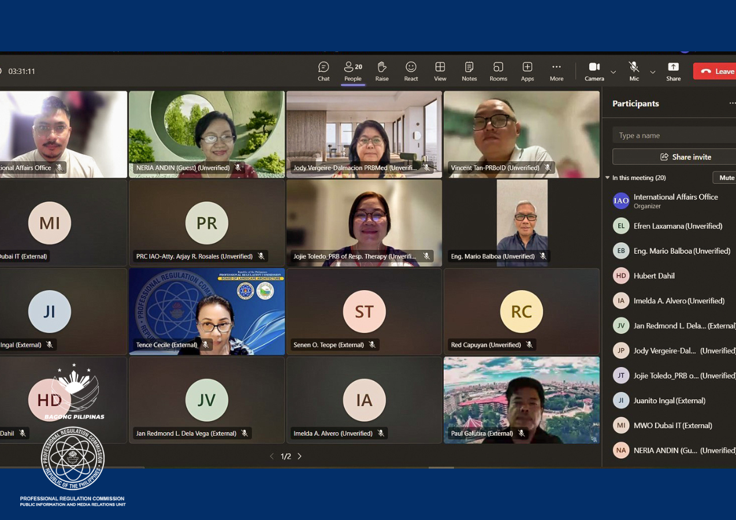Select International Affairs Office organizer entry
The height and width of the screenshot is (520, 736).
pos(670,201)
